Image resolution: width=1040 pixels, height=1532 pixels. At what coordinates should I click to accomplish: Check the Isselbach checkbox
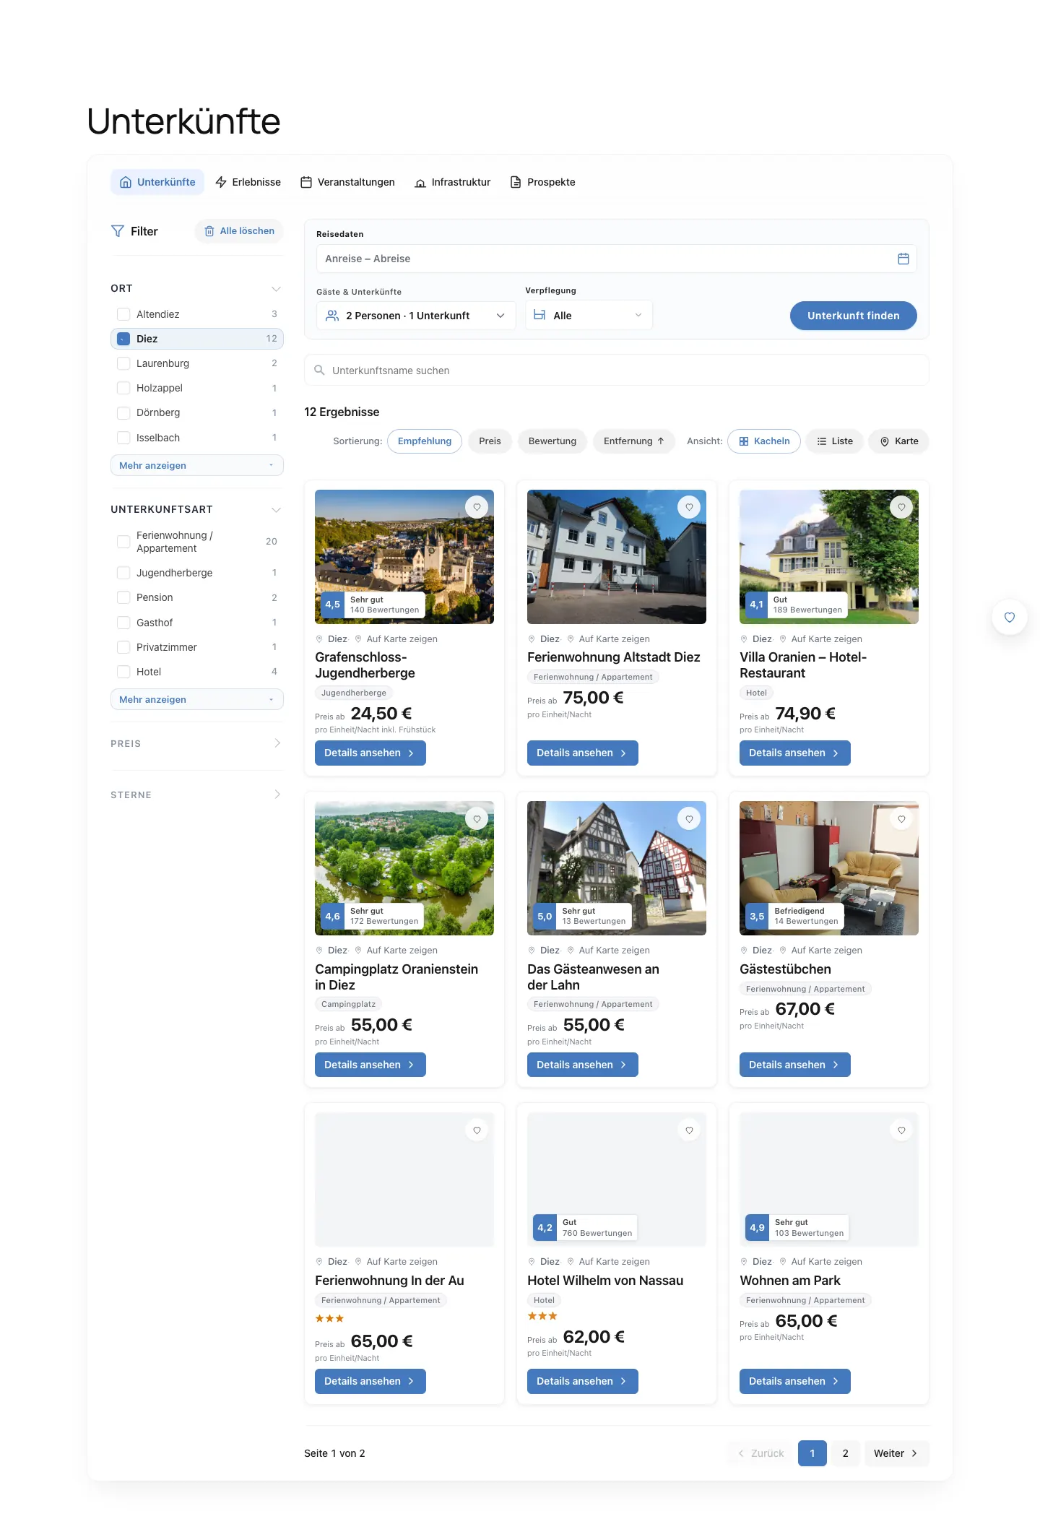click(123, 438)
